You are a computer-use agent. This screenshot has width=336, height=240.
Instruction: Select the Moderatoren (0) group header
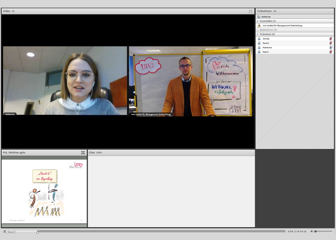point(295,30)
